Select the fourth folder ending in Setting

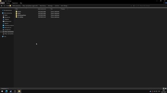click(x=20, y=17)
